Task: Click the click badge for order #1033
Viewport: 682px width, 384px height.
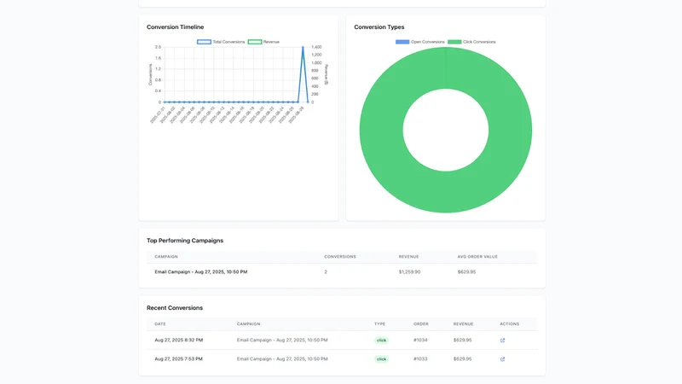Action: coord(381,359)
